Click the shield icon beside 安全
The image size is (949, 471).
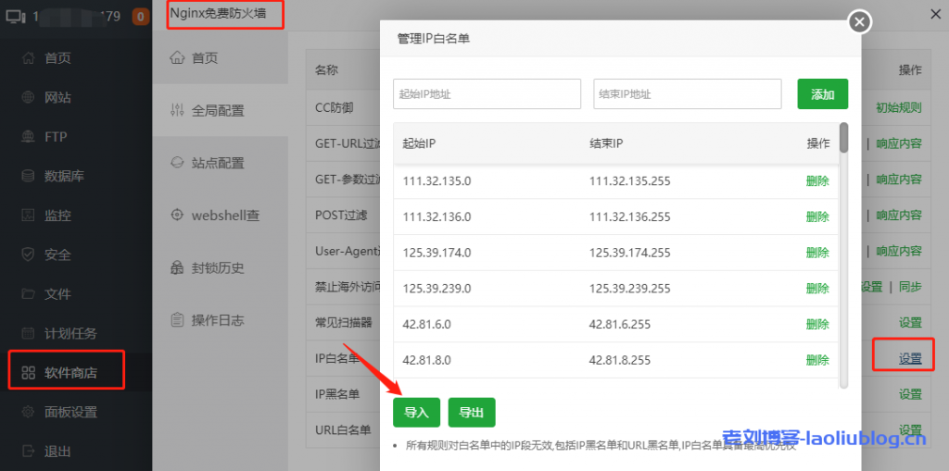[28, 254]
